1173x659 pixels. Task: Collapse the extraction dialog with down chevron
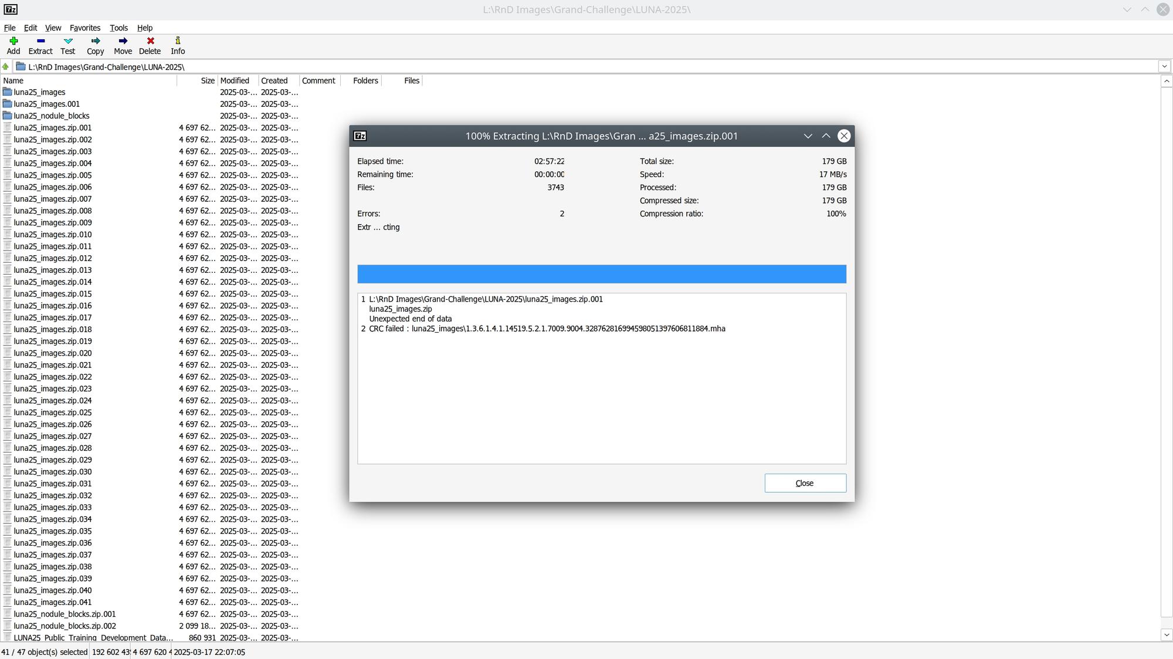(x=808, y=136)
